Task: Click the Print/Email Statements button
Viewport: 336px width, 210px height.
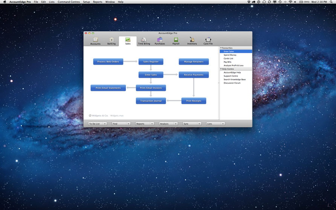Action: pos(108,88)
